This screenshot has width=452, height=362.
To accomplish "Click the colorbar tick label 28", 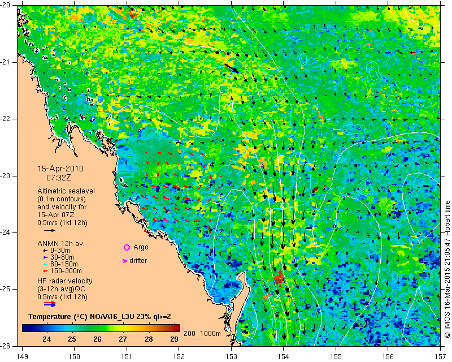I will click(149, 339).
